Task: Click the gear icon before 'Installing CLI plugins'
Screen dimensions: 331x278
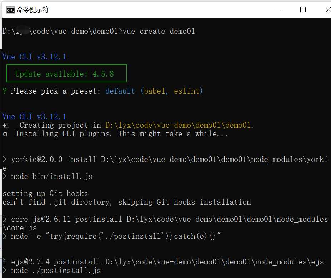Action: [x=5, y=134]
